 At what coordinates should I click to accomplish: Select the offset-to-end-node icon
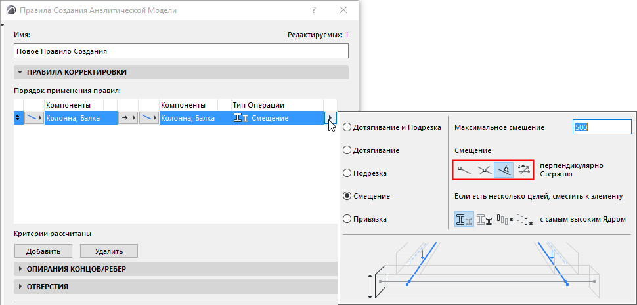pos(464,170)
